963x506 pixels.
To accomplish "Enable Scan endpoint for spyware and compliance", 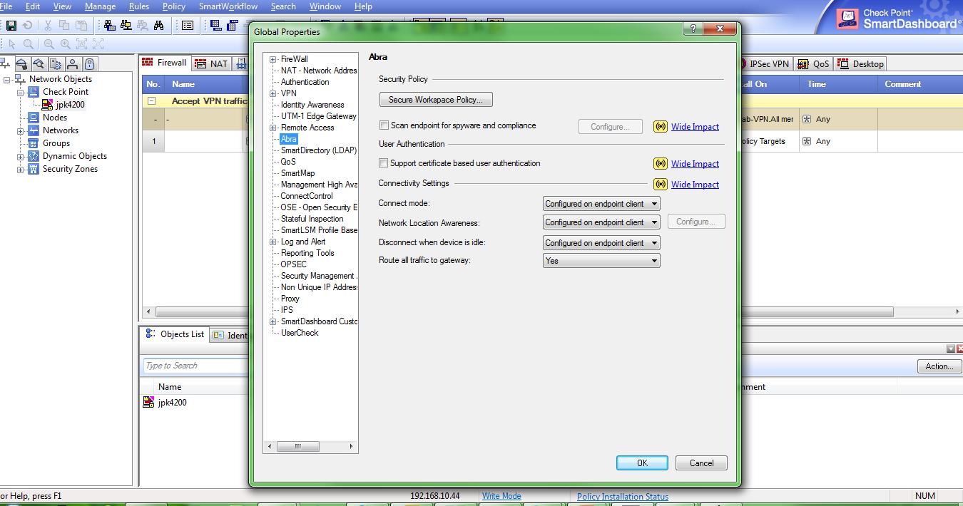I will (x=384, y=125).
